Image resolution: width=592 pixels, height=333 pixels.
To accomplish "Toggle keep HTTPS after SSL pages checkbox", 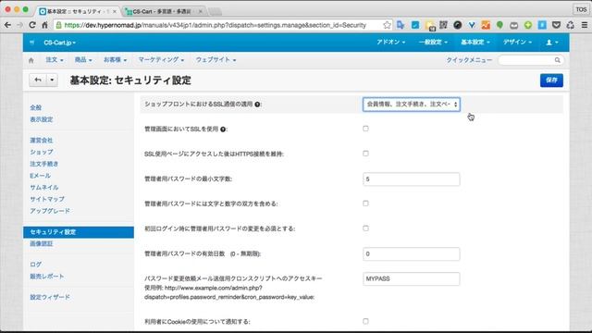I will 365,154.
